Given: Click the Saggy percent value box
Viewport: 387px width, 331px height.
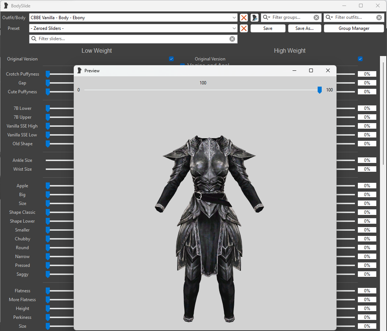Looking at the screenshot, I should pyautogui.click(x=367, y=274).
